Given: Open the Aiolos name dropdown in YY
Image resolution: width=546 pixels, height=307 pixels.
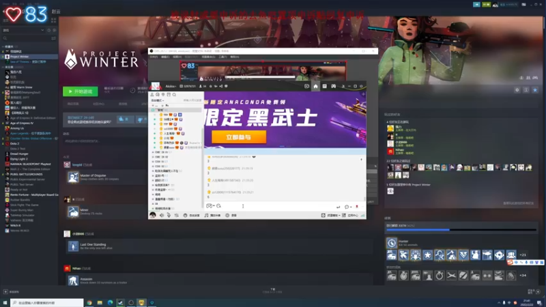Looking at the screenshot, I should click(171, 87).
